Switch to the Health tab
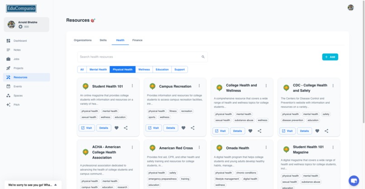The height and width of the screenshot is (189, 365). [x=120, y=40]
